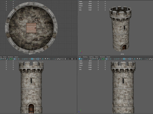Screen dimensions: 153x114
Task: Toggle safe title in side-view panel toolbar
Action: click(119, 59)
